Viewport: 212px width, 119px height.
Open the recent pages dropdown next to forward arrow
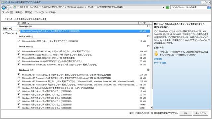point(12,8)
